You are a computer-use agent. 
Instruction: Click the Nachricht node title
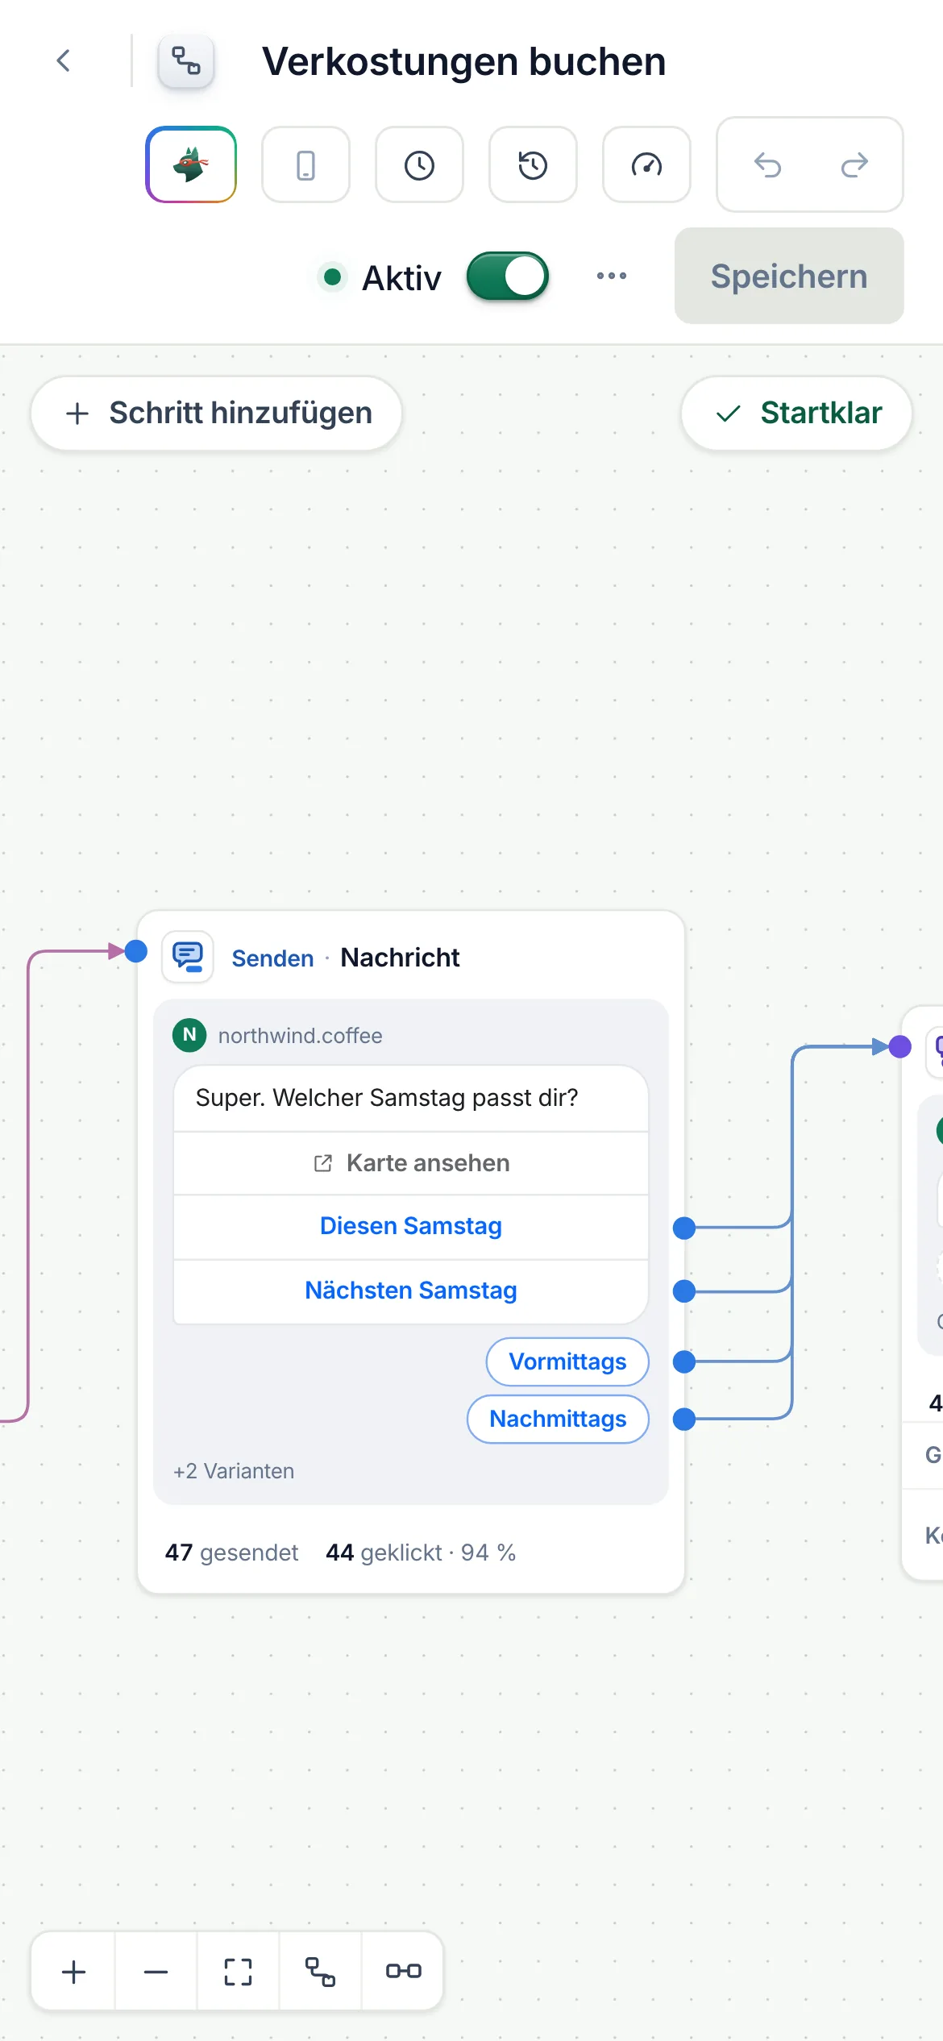(400, 957)
